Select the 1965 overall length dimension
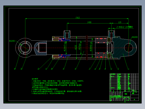Screen dimensions: 145x109 pos(78,18)
